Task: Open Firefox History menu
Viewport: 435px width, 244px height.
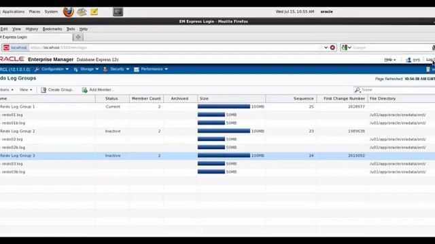Action: click(x=32, y=29)
